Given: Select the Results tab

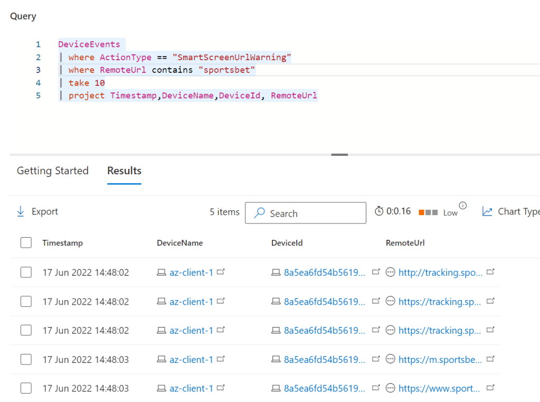Looking at the screenshot, I should [124, 171].
